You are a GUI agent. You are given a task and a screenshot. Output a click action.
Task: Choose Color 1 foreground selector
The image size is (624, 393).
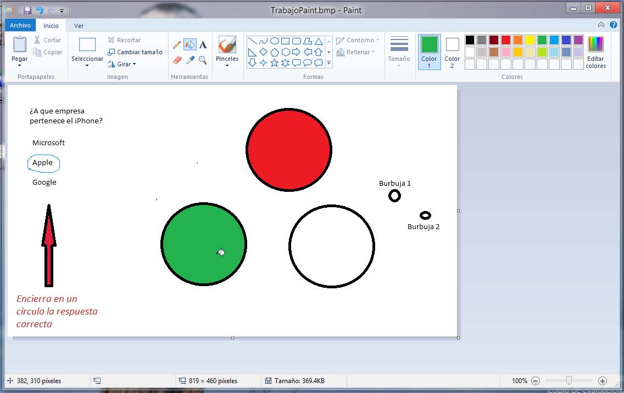point(429,52)
